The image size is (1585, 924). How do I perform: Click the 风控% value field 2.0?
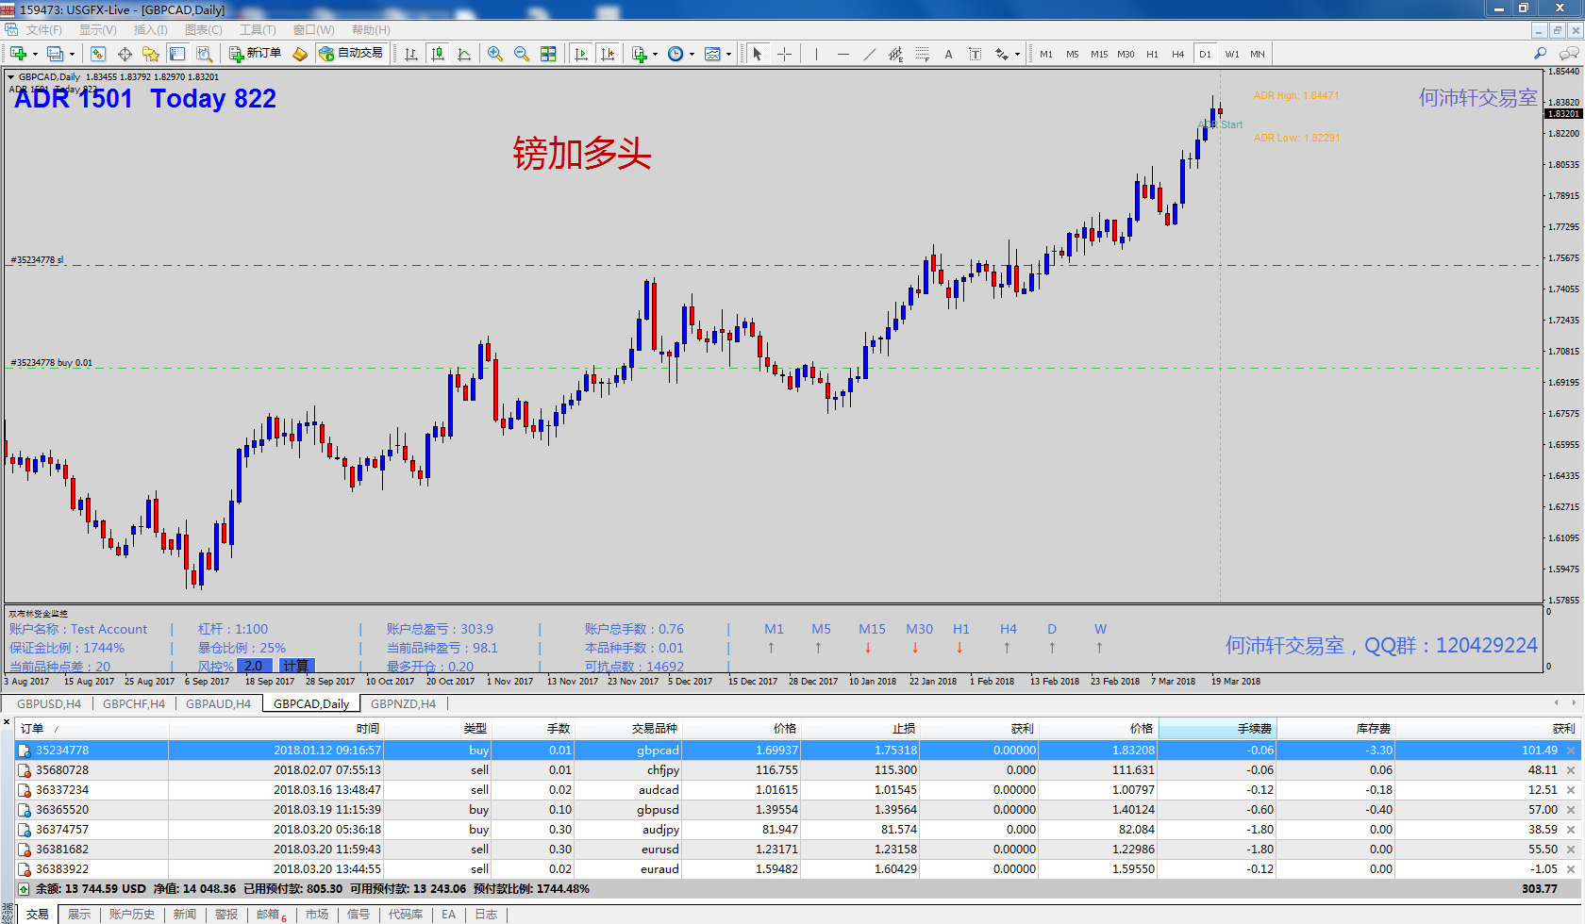[254, 666]
